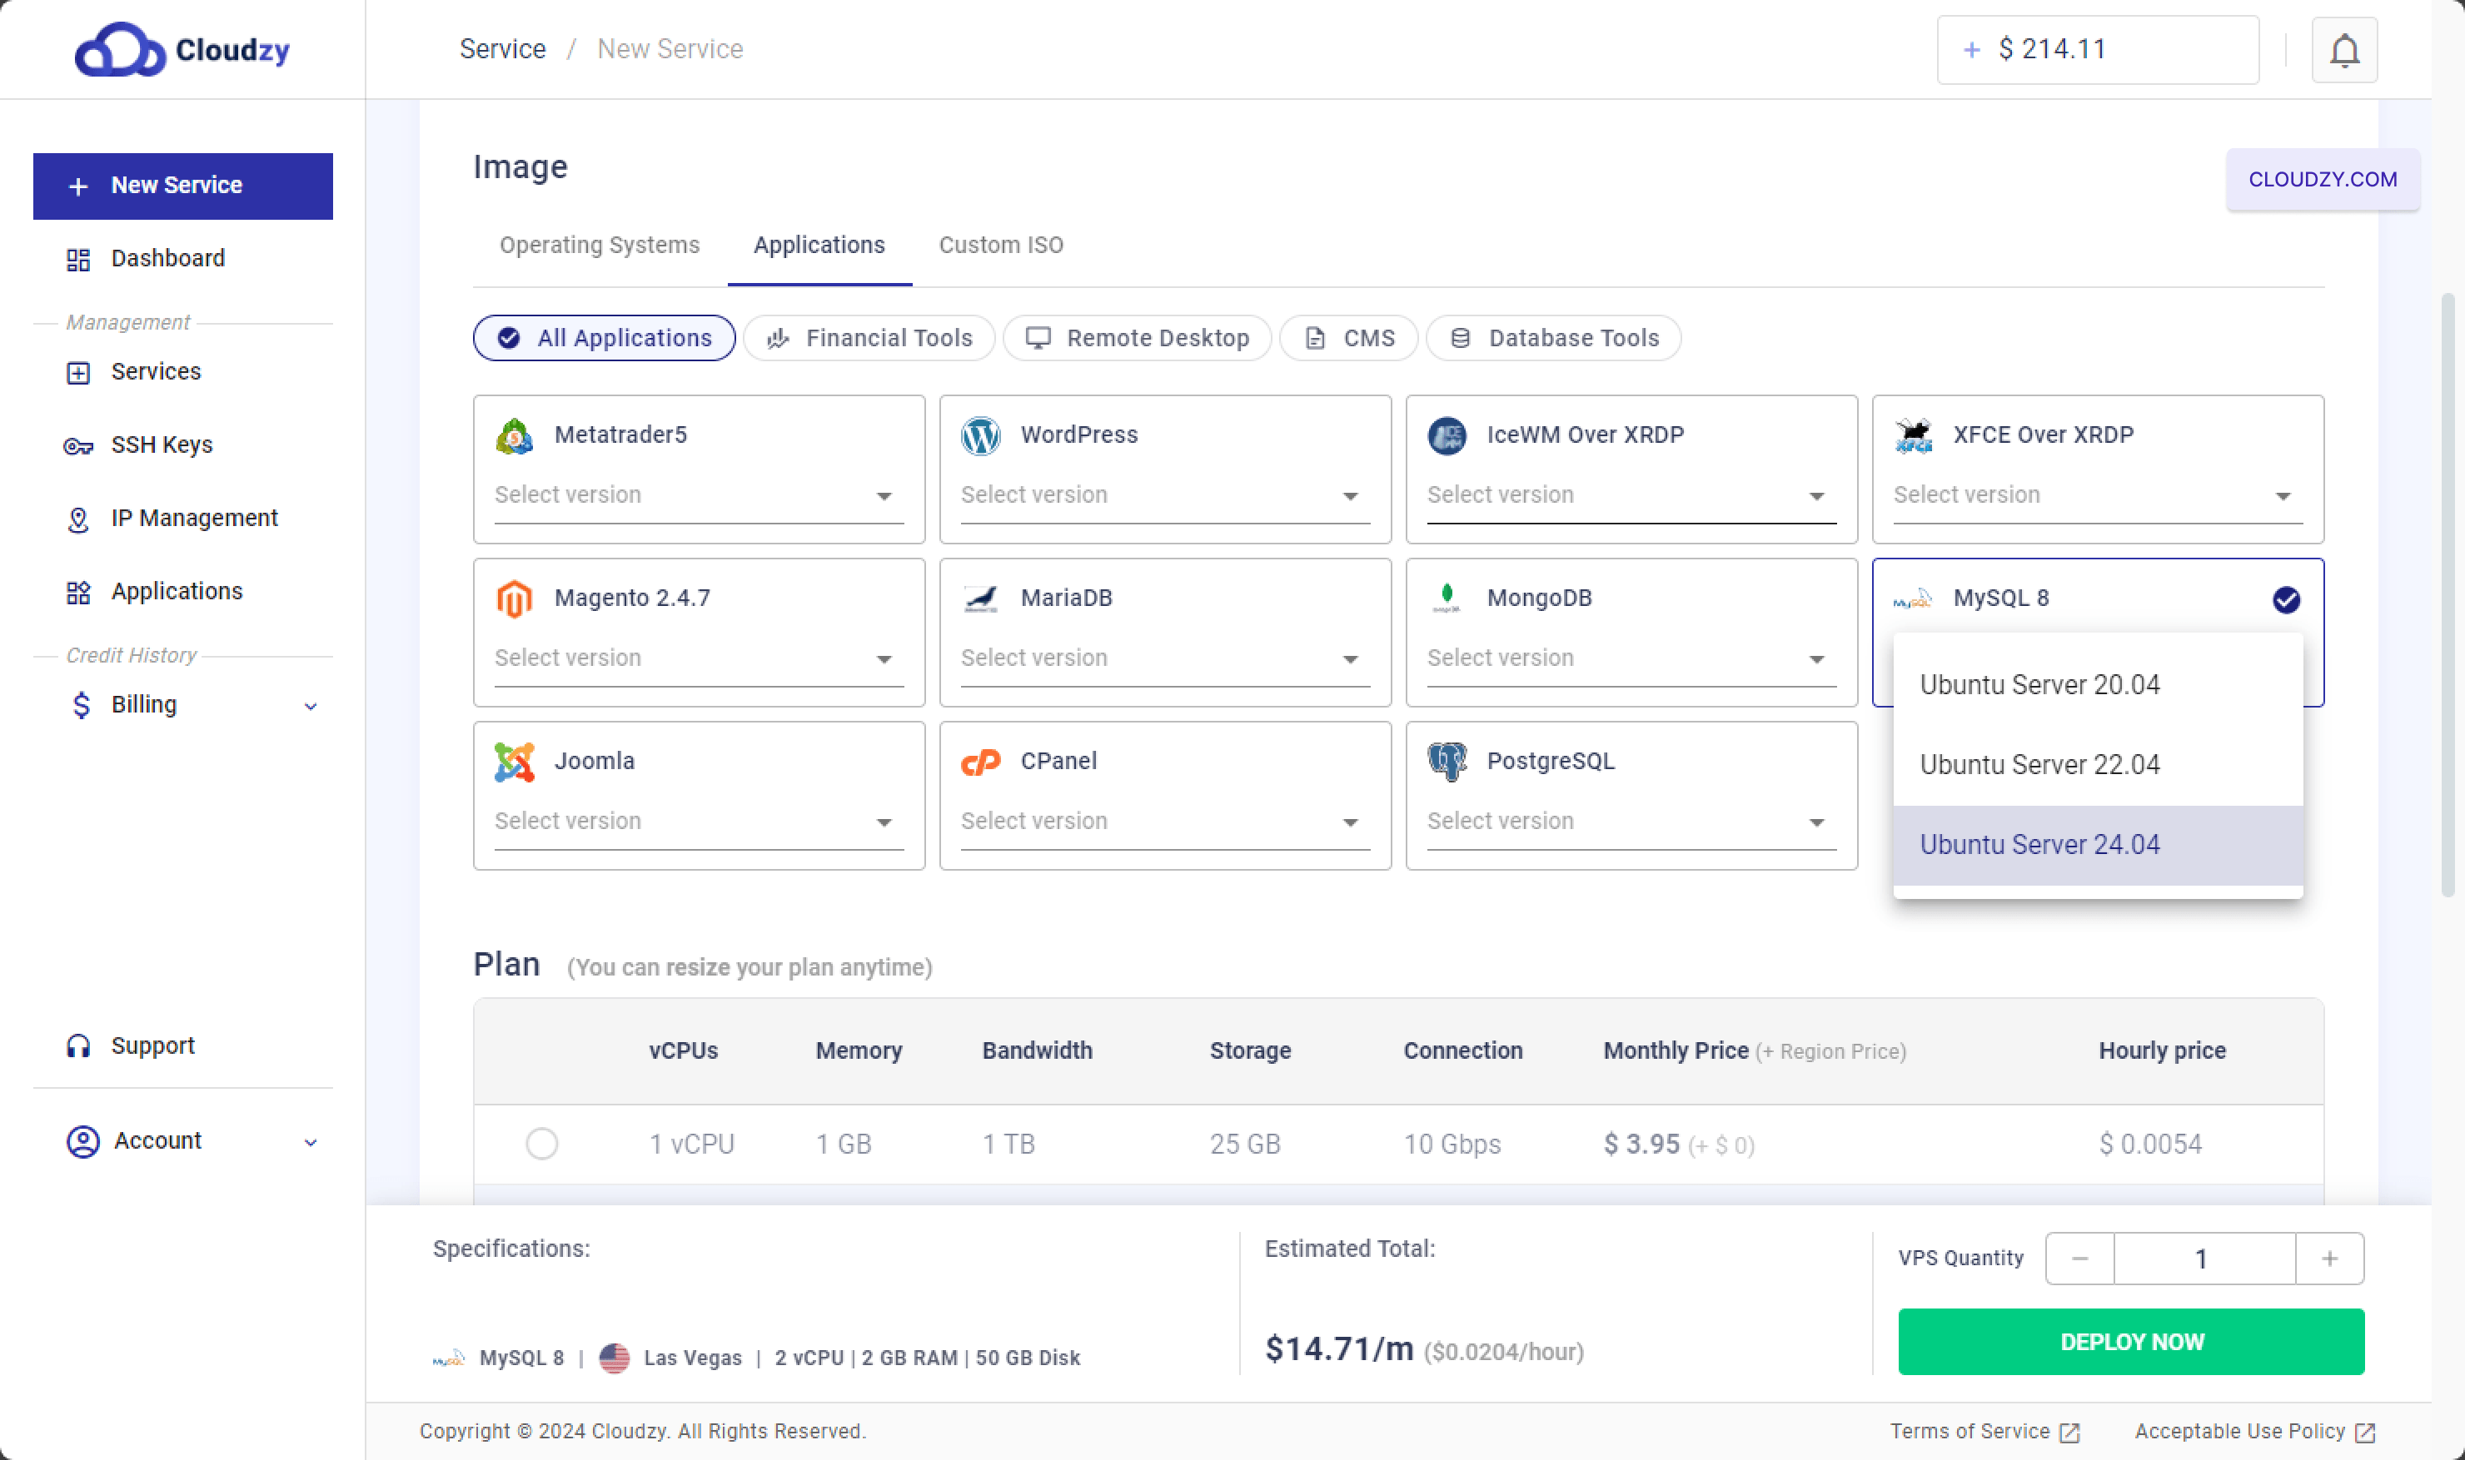Image resolution: width=2465 pixels, height=1460 pixels.
Task: Choose Ubuntu Server 22.04 option
Action: pyautogui.click(x=2098, y=766)
